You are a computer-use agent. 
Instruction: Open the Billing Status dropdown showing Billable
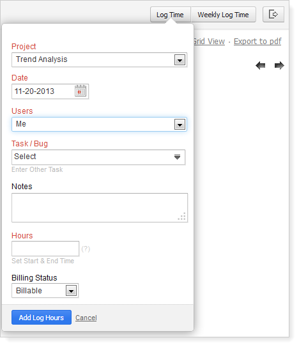point(45,291)
